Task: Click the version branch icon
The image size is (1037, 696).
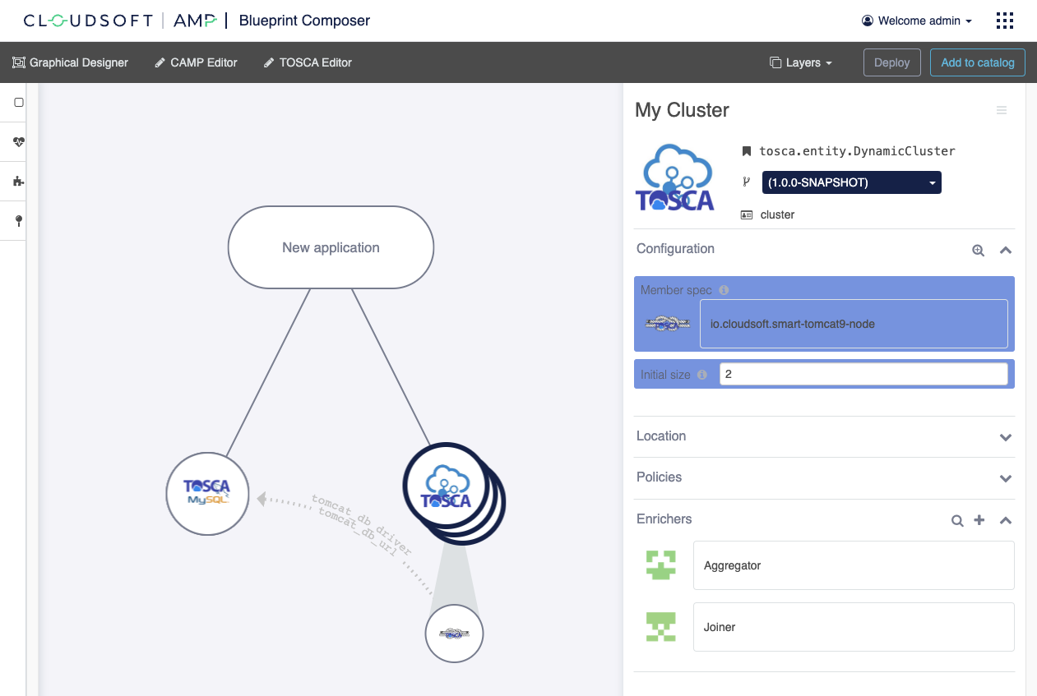Action: (747, 182)
